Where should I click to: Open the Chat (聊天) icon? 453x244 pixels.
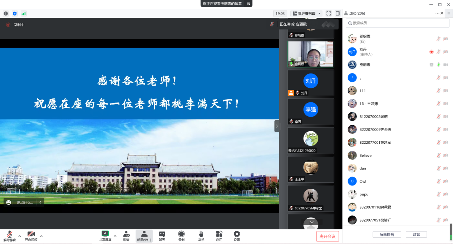point(162,236)
